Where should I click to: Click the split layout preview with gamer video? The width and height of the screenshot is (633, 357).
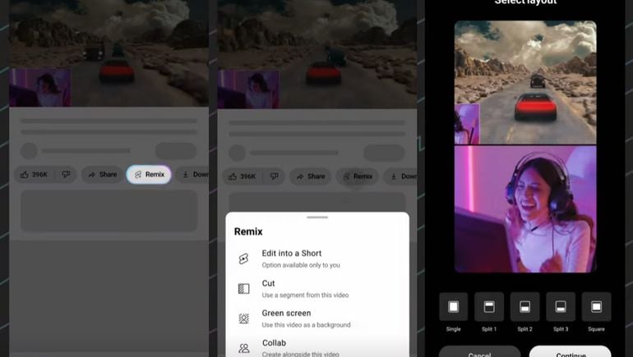coord(524,146)
